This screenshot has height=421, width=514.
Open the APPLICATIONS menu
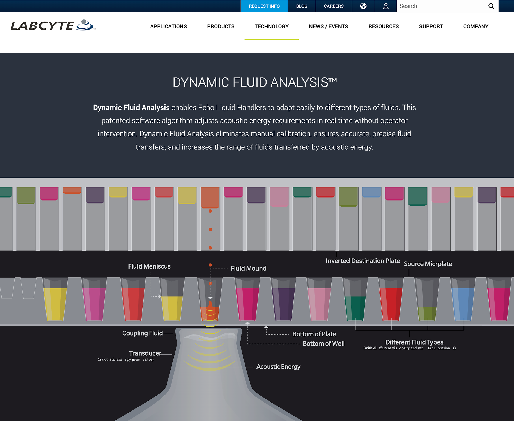pyautogui.click(x=169, y=26)
